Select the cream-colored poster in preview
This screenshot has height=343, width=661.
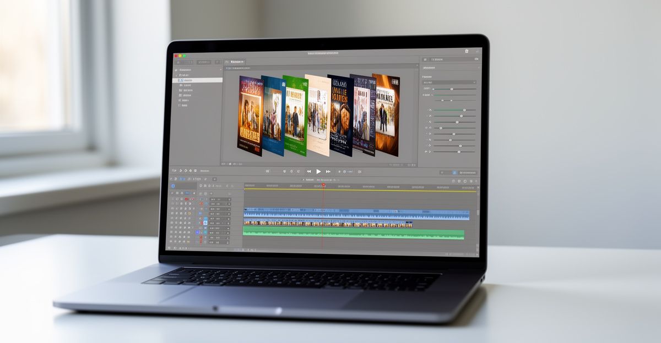(318, 115)
